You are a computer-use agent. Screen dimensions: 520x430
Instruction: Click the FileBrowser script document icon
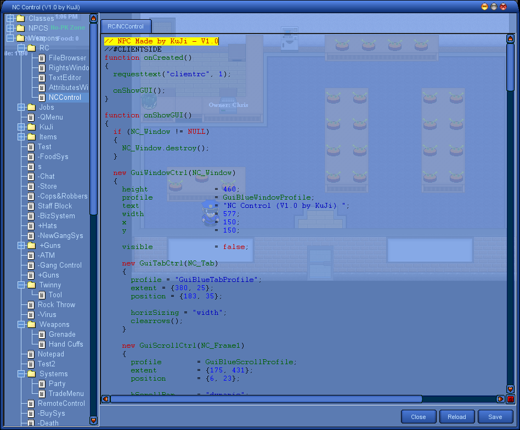(x=42, y=58)
